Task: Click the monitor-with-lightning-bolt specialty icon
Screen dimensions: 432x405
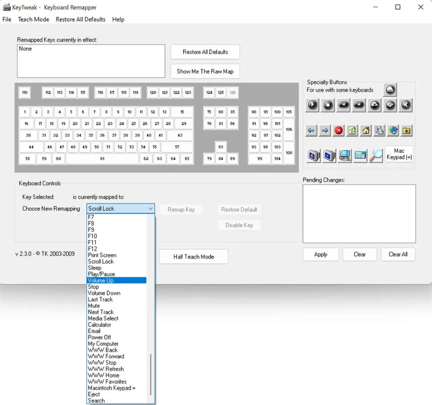Action: point(329,155)
